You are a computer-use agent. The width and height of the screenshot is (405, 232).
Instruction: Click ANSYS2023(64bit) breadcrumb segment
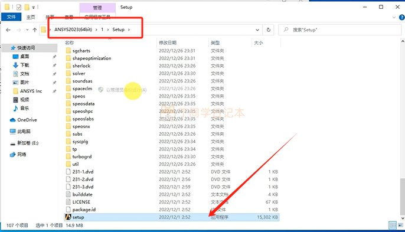pyautogui.click(x=73, y=30)
